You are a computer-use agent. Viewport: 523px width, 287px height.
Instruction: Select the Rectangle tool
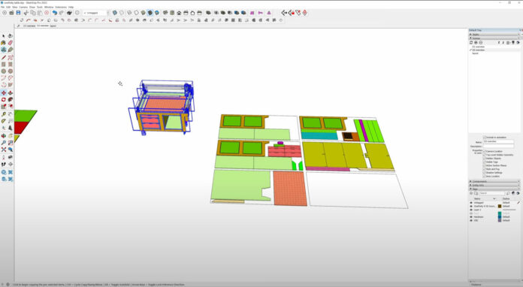[x=4, y=65]
